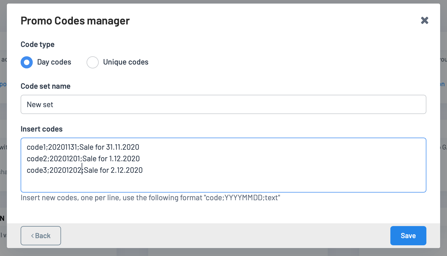
Task: Close the Promo Codes manager dialog
Action: [x=424, y=20]
